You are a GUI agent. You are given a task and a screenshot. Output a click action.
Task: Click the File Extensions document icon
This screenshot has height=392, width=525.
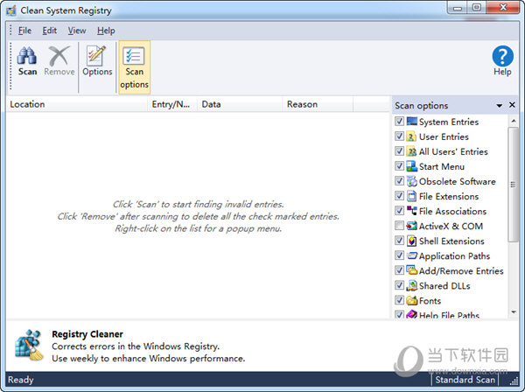click(411, 196)
